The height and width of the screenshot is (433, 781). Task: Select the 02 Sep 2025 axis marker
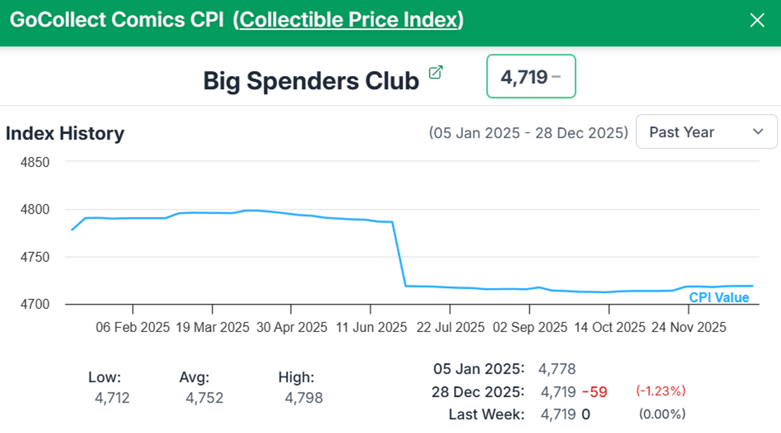click(530, 328)
